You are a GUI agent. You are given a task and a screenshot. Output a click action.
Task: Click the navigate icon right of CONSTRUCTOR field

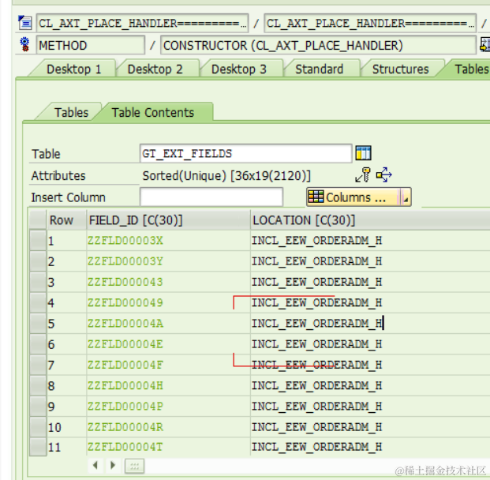pos(484,44)
